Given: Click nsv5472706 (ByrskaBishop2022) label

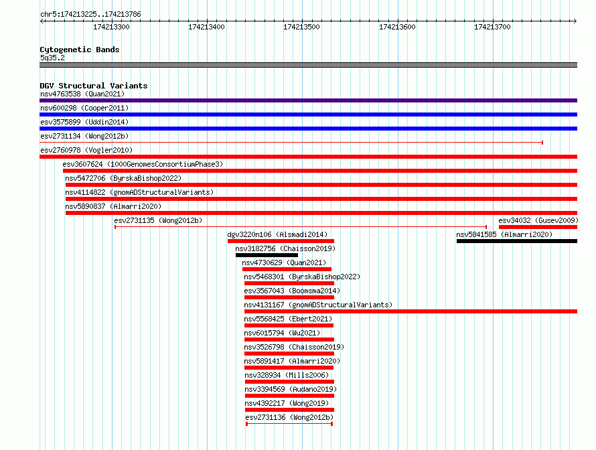Looking at the screenshot, I should point(123,178).
